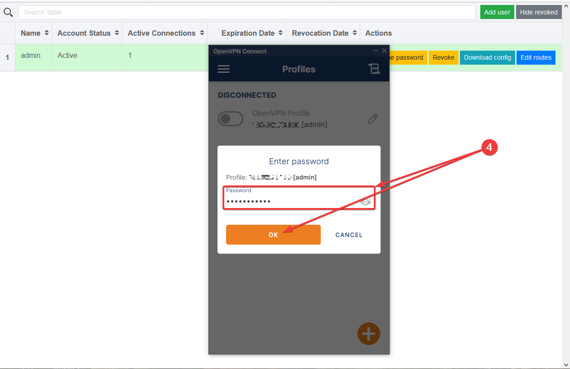Screen dimensions: 570x369
Task: Toggle the OpenVPN Profile connection switch
Action: pos(231,119)
